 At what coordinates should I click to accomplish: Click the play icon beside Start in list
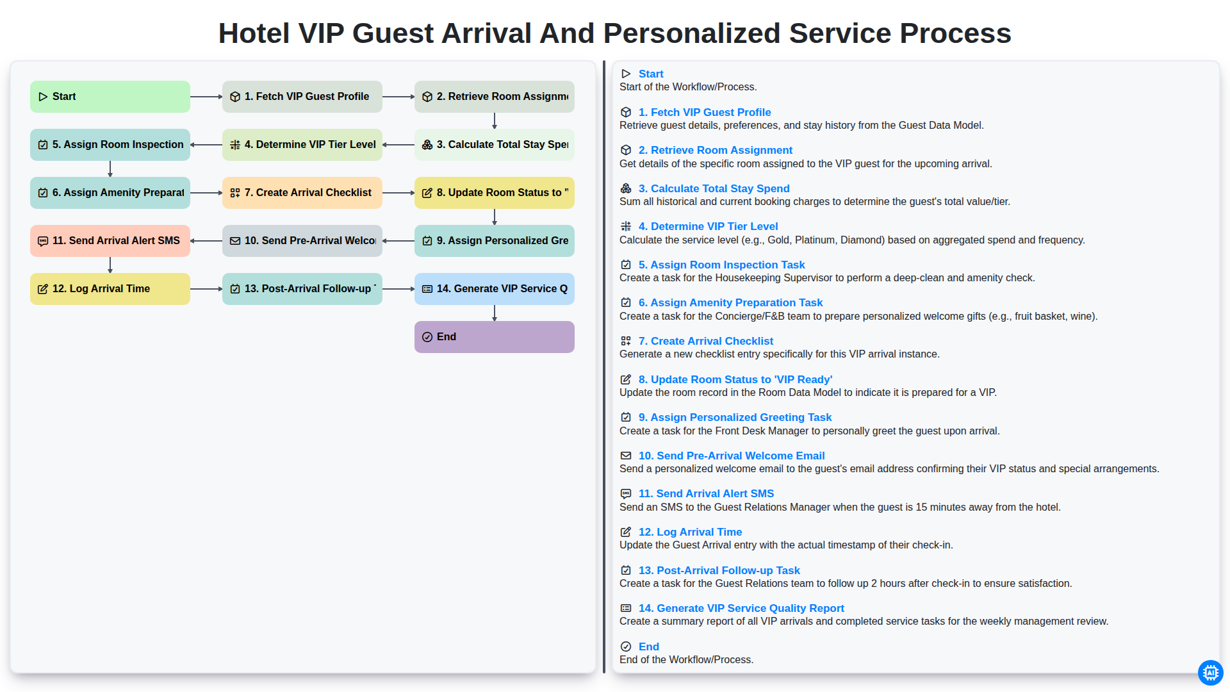tap(626, 74)
